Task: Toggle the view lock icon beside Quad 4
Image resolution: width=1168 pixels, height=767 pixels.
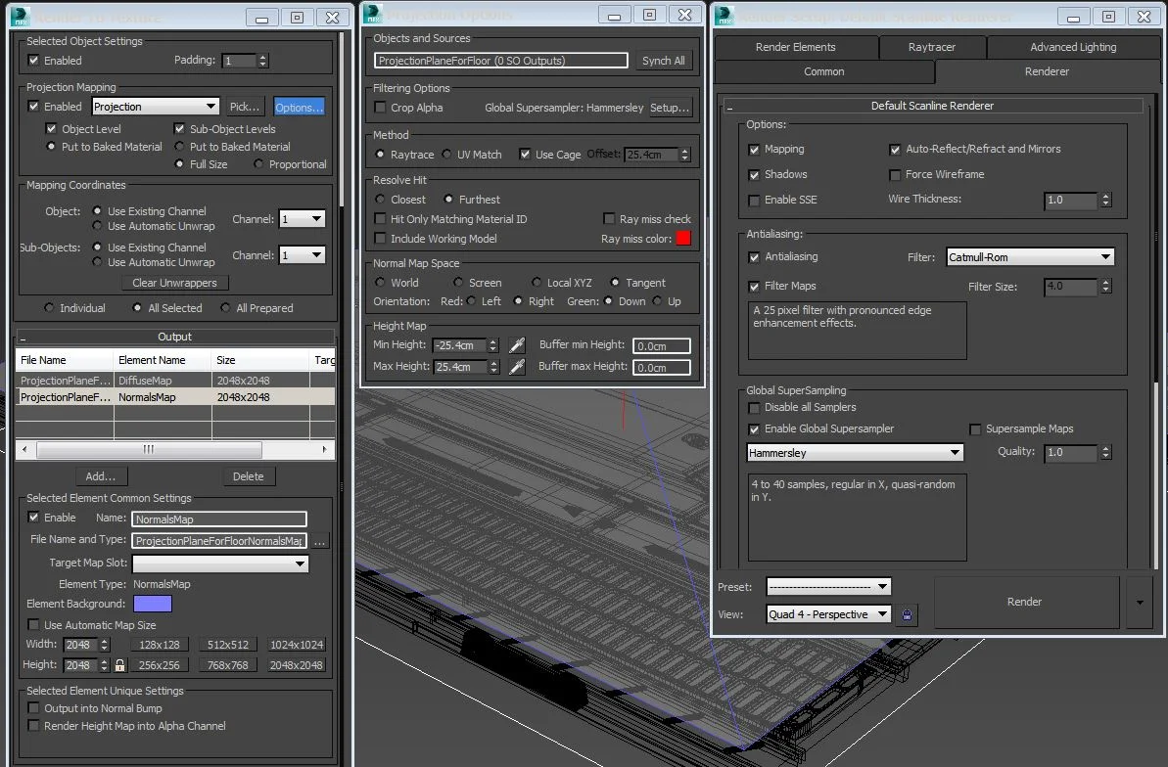Action: [x=907, y=614]
